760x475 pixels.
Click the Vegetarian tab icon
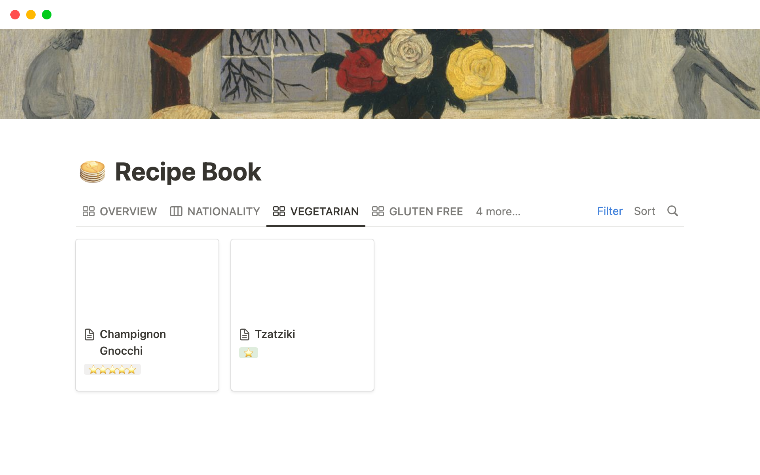click(279, 211)
